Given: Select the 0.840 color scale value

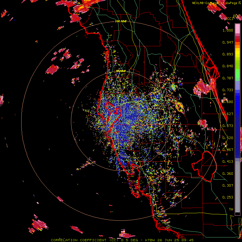Looking at the screenshot, I should coord(228,66).
